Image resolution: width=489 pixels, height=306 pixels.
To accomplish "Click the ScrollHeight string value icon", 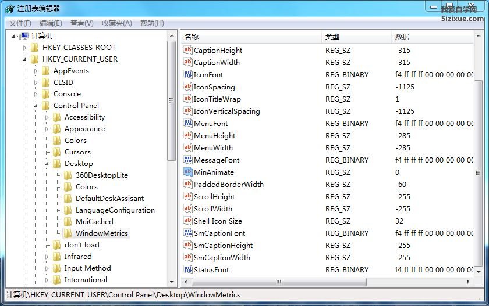I will click(x=187, y=196).
